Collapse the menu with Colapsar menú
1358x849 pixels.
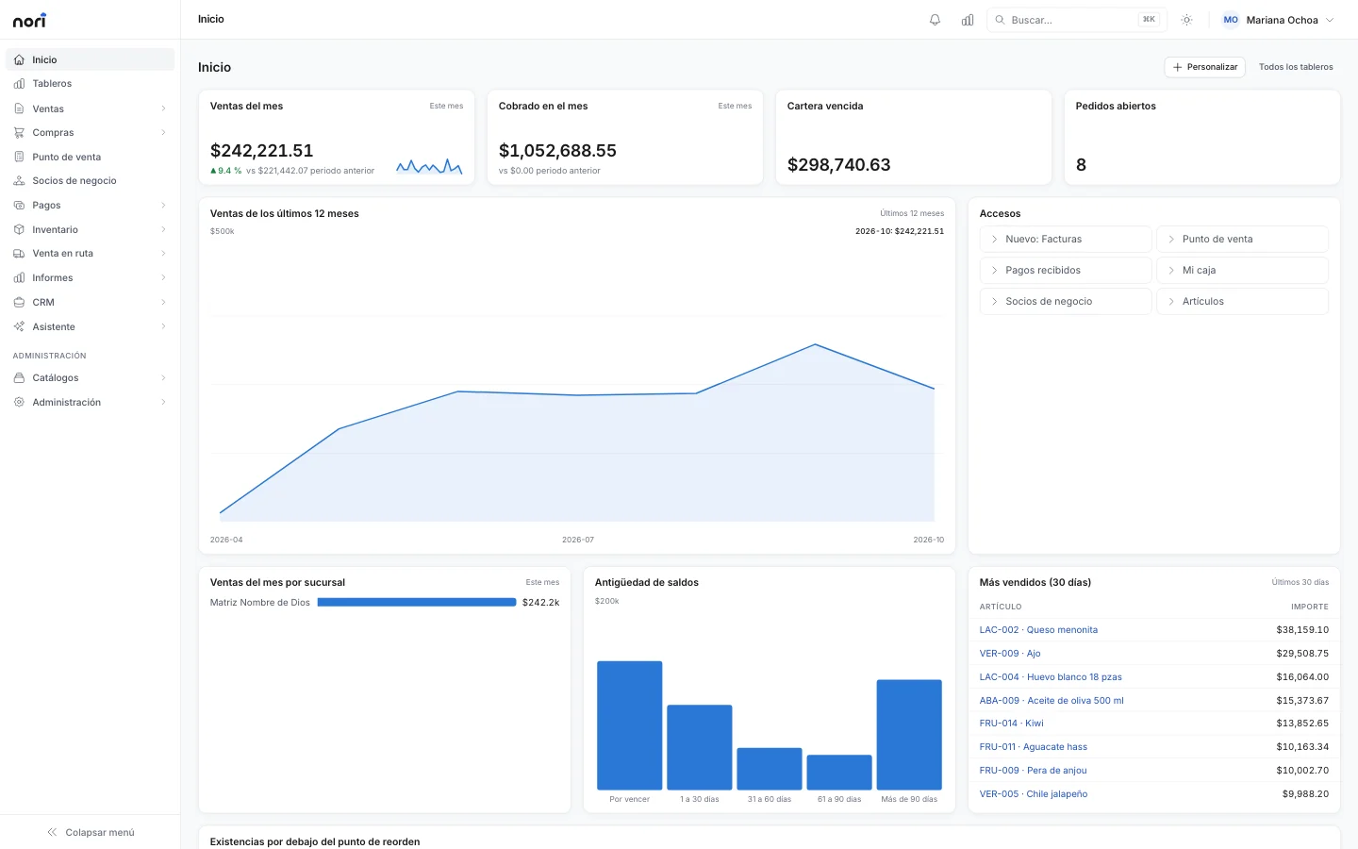point(91,832)
